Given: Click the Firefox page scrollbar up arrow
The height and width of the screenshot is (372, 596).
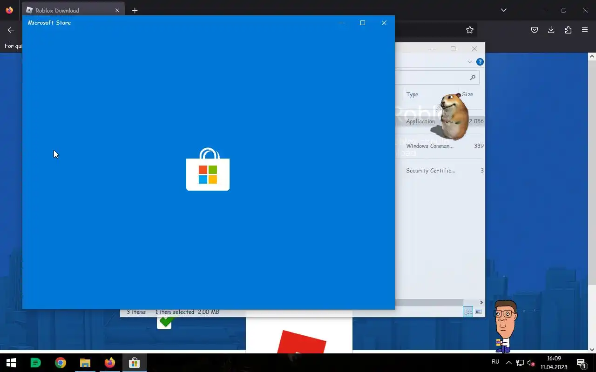Looking at the screenshot, I should [x=592, y=56].
